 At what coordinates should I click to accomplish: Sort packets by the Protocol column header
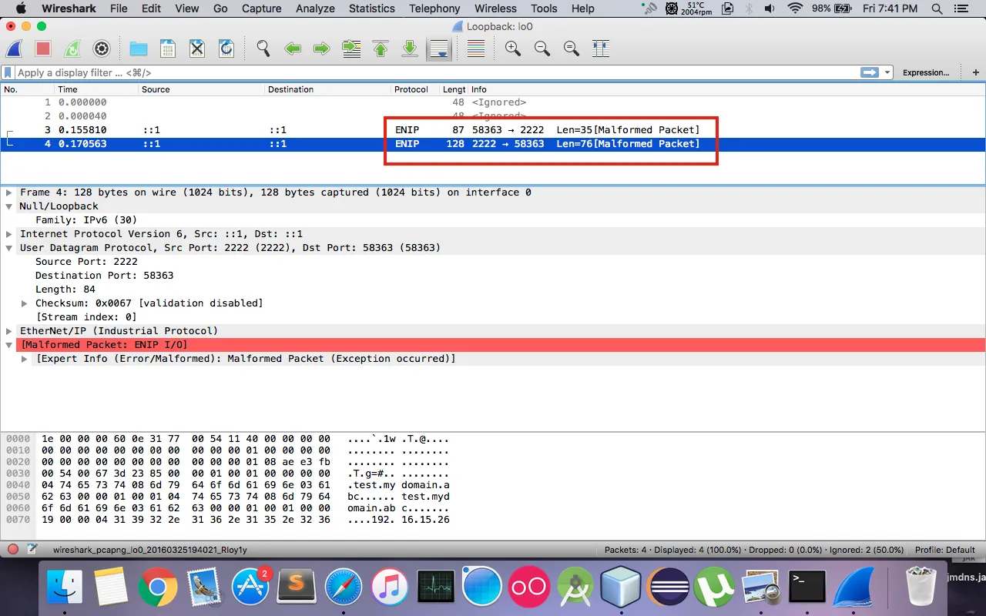coord(415,89)
